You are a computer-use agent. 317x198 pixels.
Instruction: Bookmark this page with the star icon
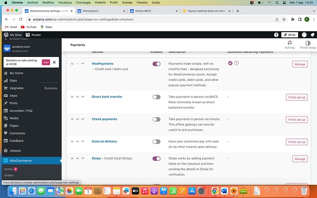tap(284, 19)
